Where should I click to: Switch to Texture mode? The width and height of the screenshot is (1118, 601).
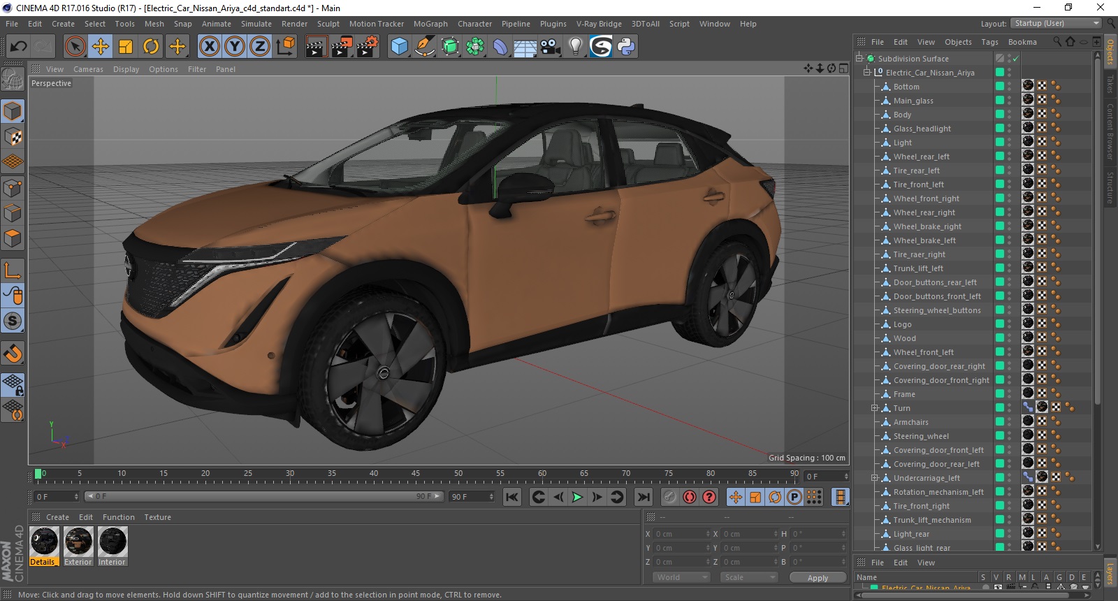(x=13, y=137)
